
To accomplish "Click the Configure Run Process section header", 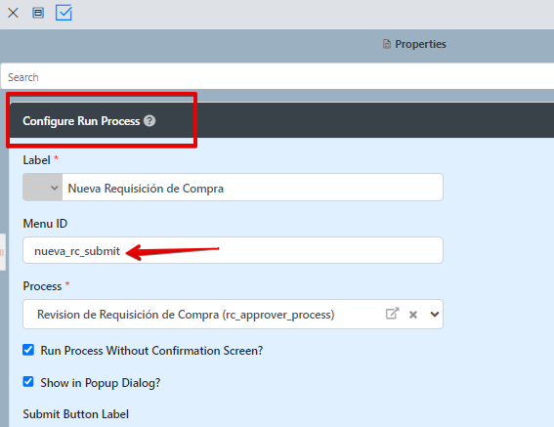I will point(81,121).
